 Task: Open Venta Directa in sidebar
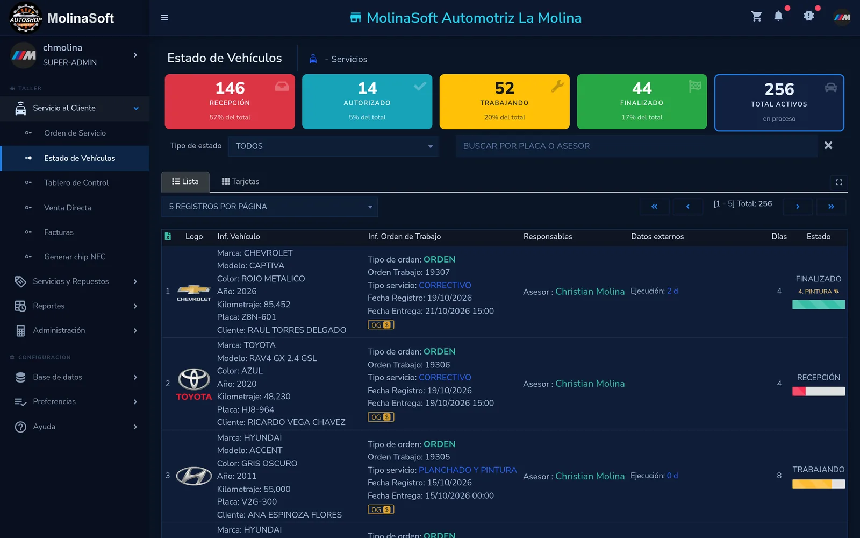[x=75, y=208]
